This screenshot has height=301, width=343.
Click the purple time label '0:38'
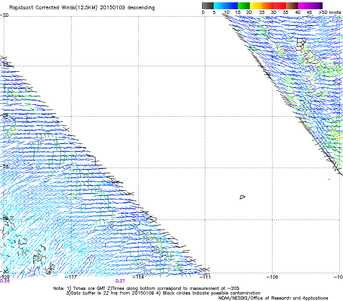click(x=5, y=281)
